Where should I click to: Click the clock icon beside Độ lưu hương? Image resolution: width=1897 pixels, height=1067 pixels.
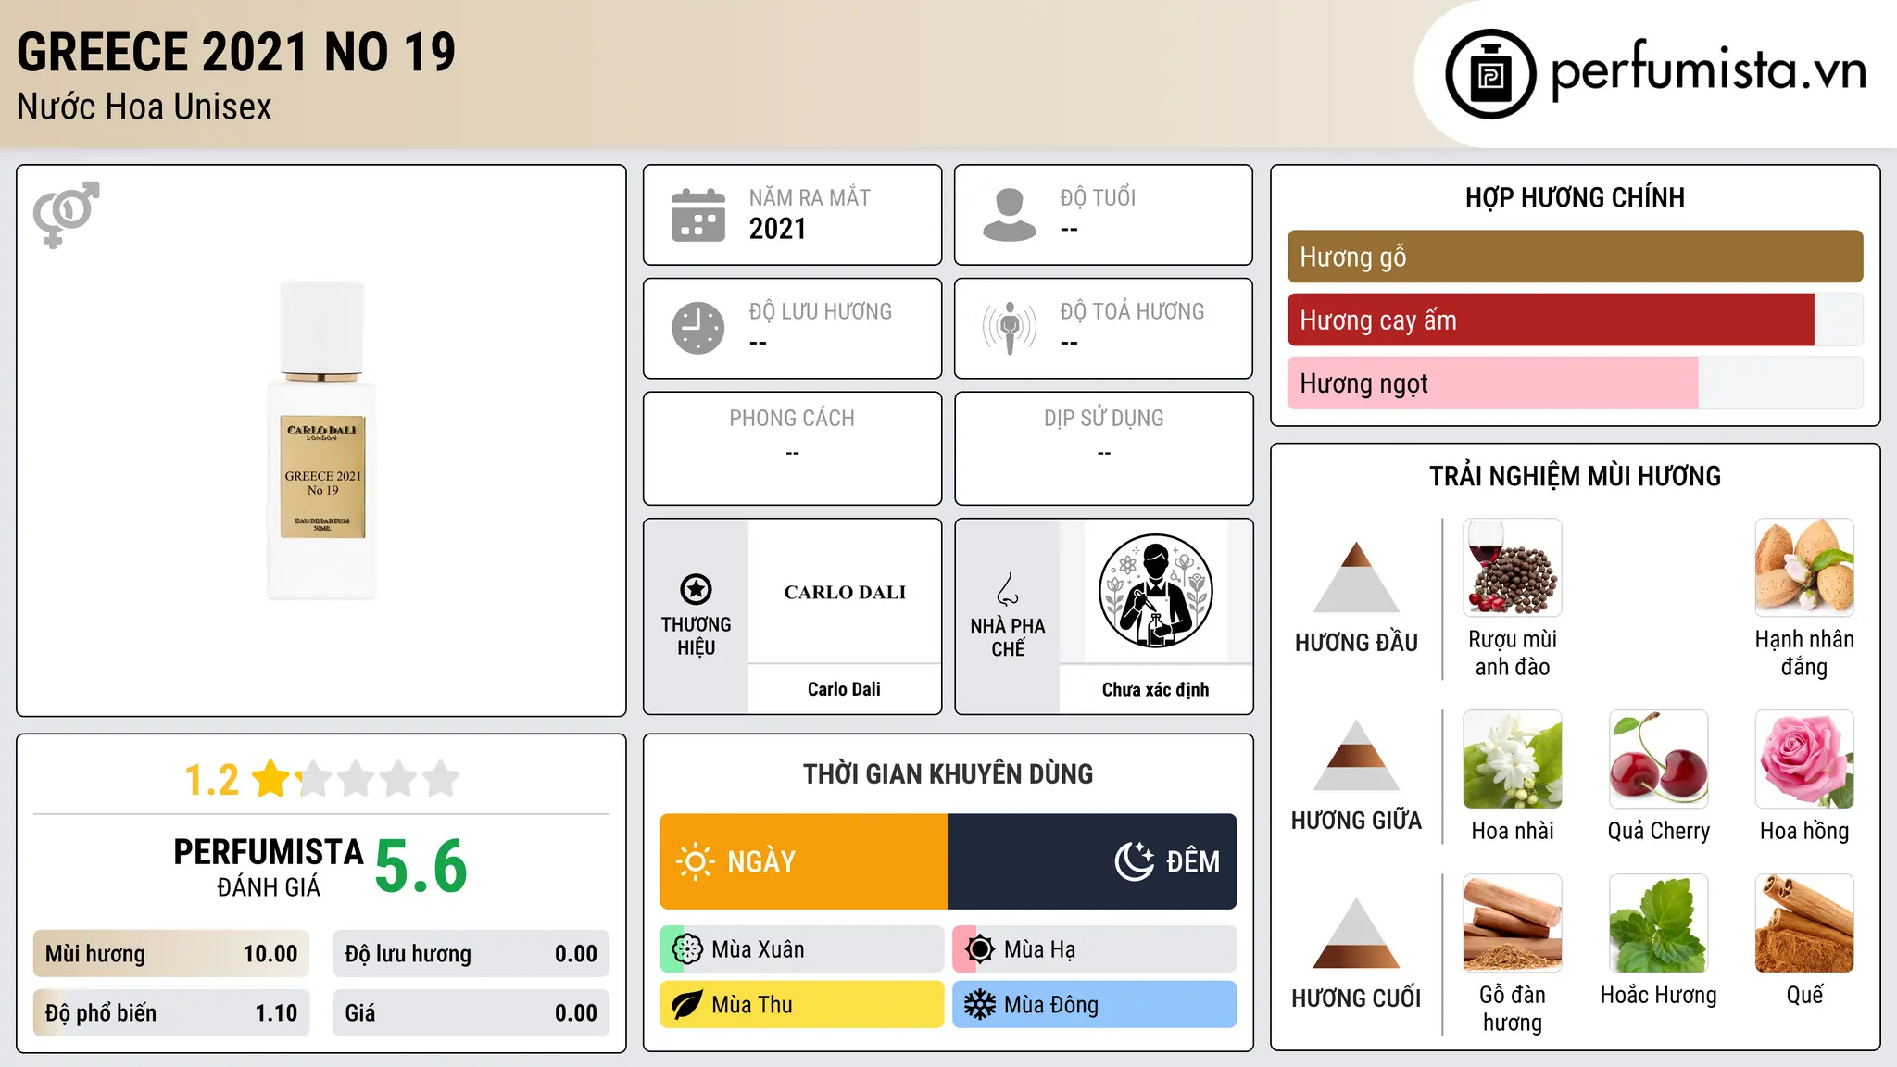tap(698, 328)
